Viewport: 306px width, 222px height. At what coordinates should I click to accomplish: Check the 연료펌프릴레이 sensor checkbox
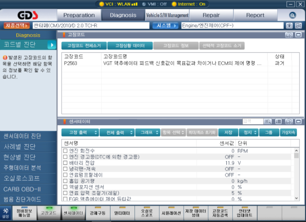[x=65, y=175]
